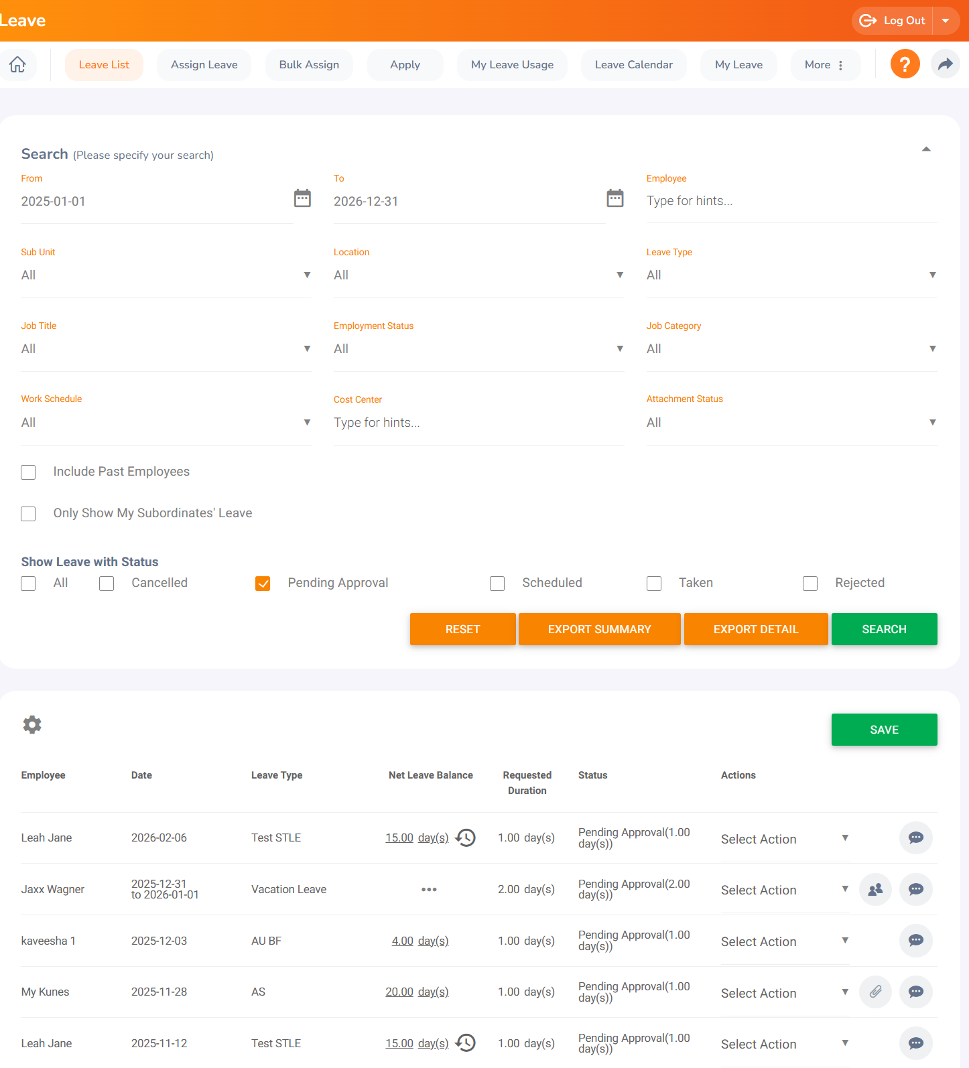Open the To date calendar picker
This screenshot has width=969, height=1068.
coord(615,198)
